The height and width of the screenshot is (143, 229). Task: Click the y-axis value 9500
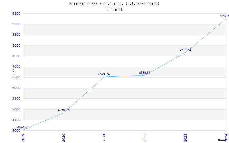(16, 13)
